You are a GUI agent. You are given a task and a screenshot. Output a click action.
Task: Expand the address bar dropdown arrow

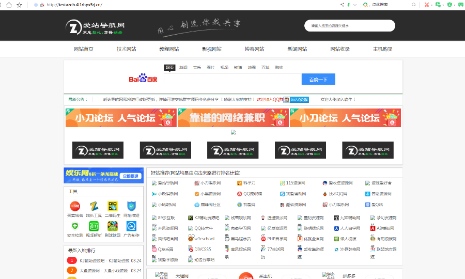click(x=354, y=5)
